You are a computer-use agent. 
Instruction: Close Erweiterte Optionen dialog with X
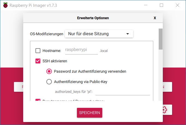155,18
